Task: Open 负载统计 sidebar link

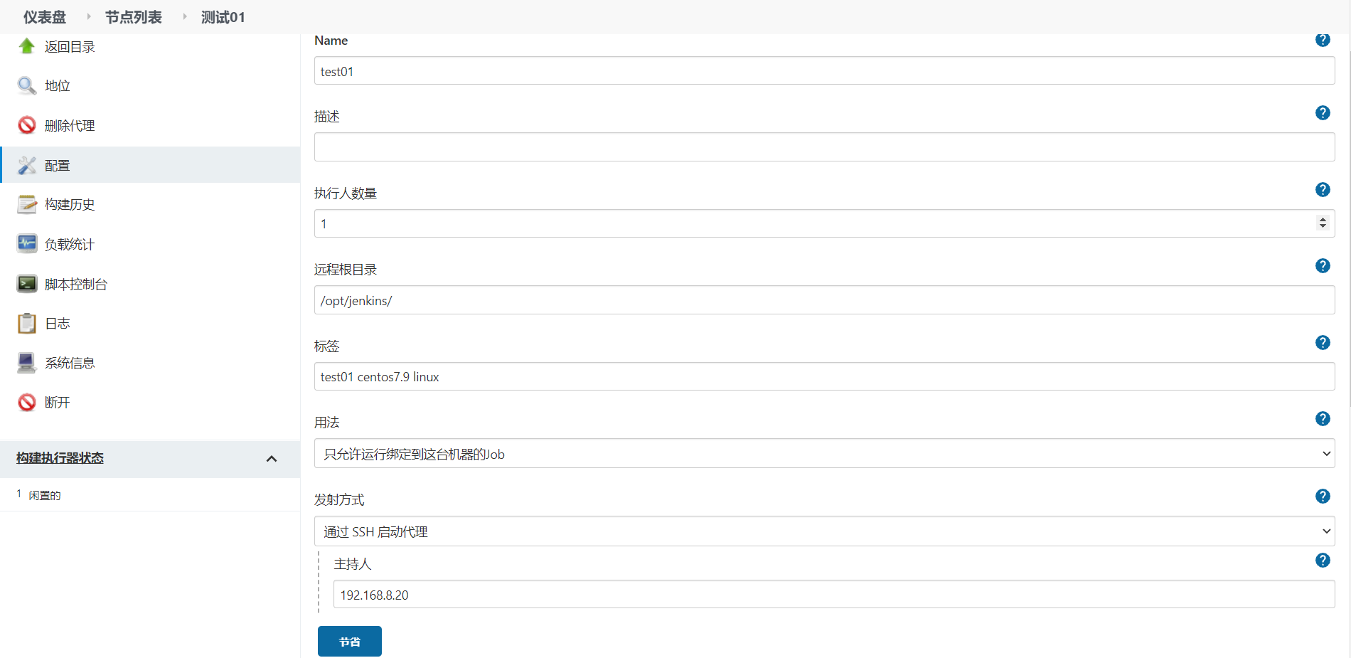Action: click(x=70, y=245)
